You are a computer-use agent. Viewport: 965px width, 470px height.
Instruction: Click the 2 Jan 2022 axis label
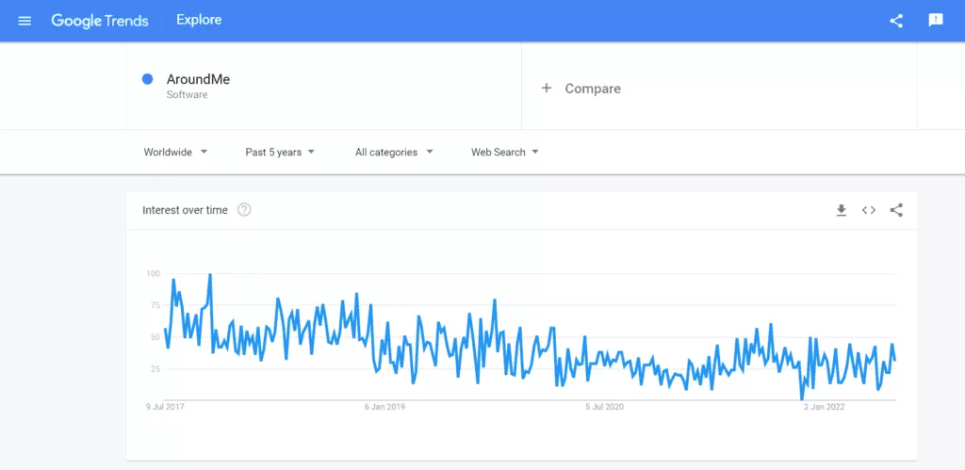pos(823,407)
